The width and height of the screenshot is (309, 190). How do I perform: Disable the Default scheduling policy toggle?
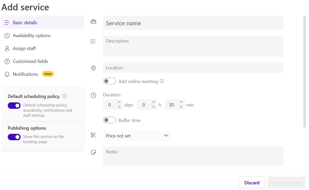coord(14,105)
